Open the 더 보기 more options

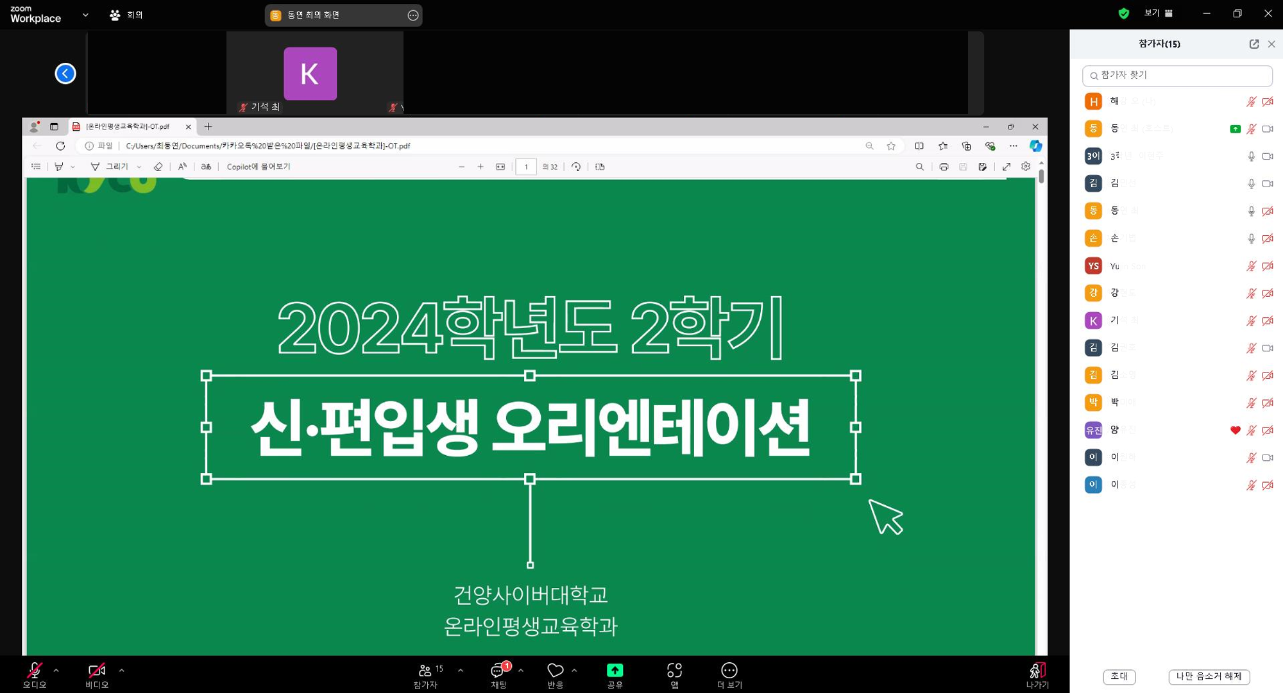(729, 675)
